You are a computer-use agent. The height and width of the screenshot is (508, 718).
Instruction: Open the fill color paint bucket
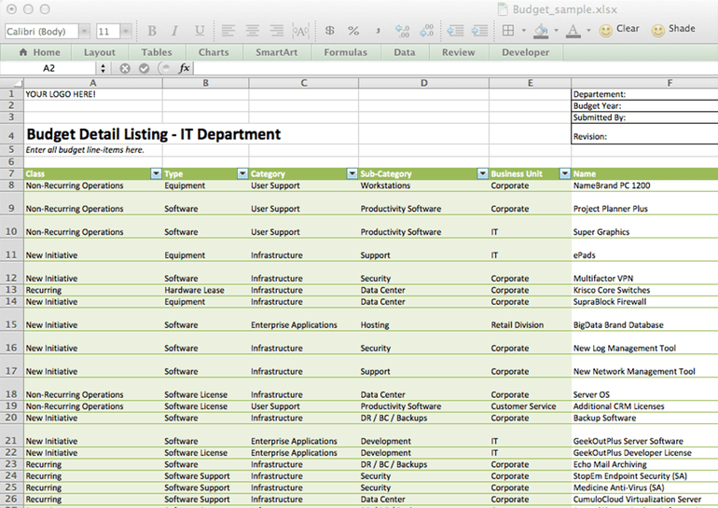pyautogui.click(x=541, y=31)
